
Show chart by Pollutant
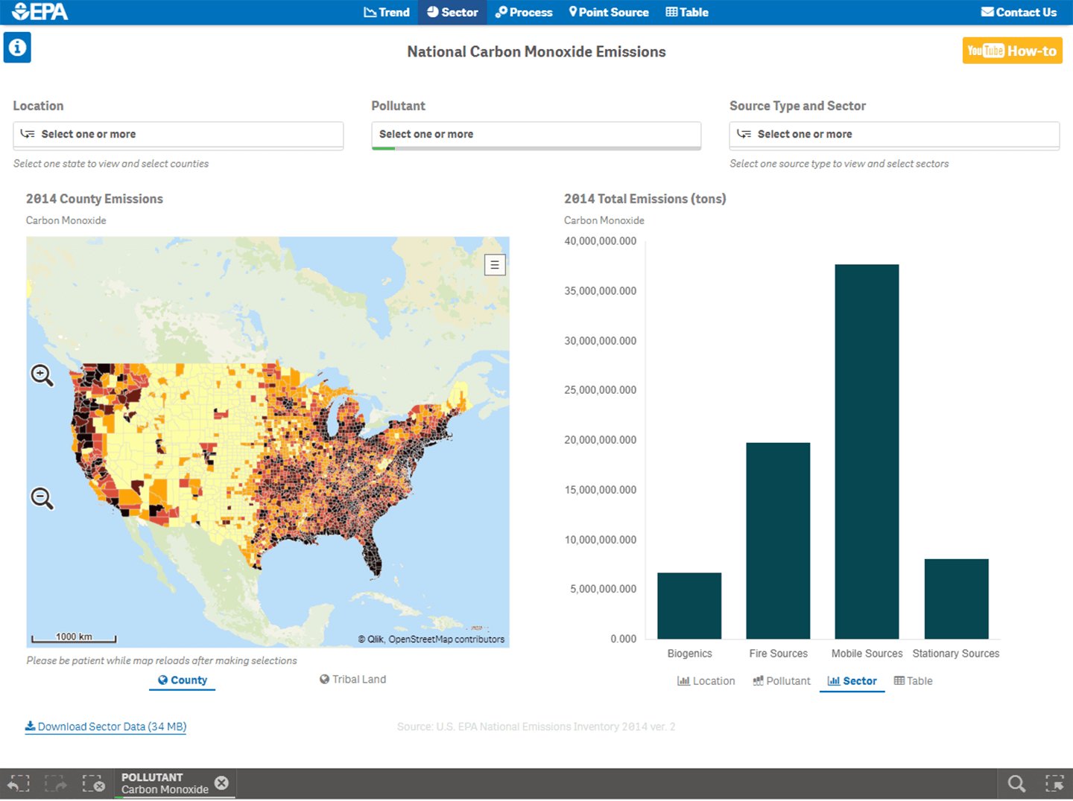(x=781, y=680)
